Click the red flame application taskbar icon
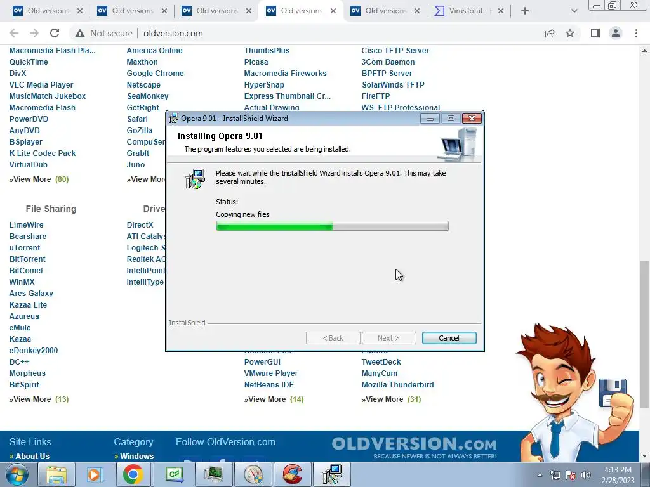This screenshot has height=487, width=650. click(292, 474)
